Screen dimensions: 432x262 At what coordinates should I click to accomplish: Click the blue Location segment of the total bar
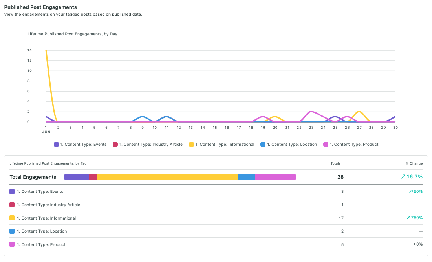pyautogui.click(x=246, y=177)
